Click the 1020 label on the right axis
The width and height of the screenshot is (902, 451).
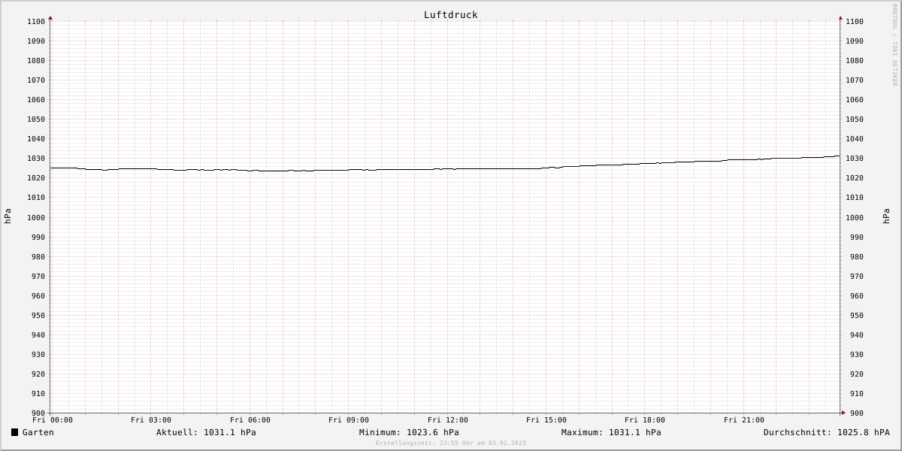pos(855,178)
